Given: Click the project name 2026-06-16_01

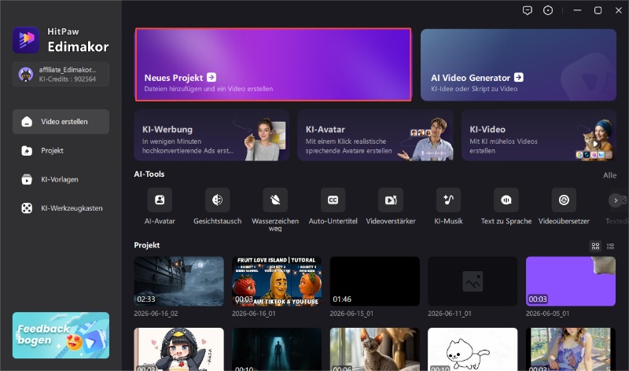Looking at the screenshot, I should pyautogui.click(x=253, y=314).
